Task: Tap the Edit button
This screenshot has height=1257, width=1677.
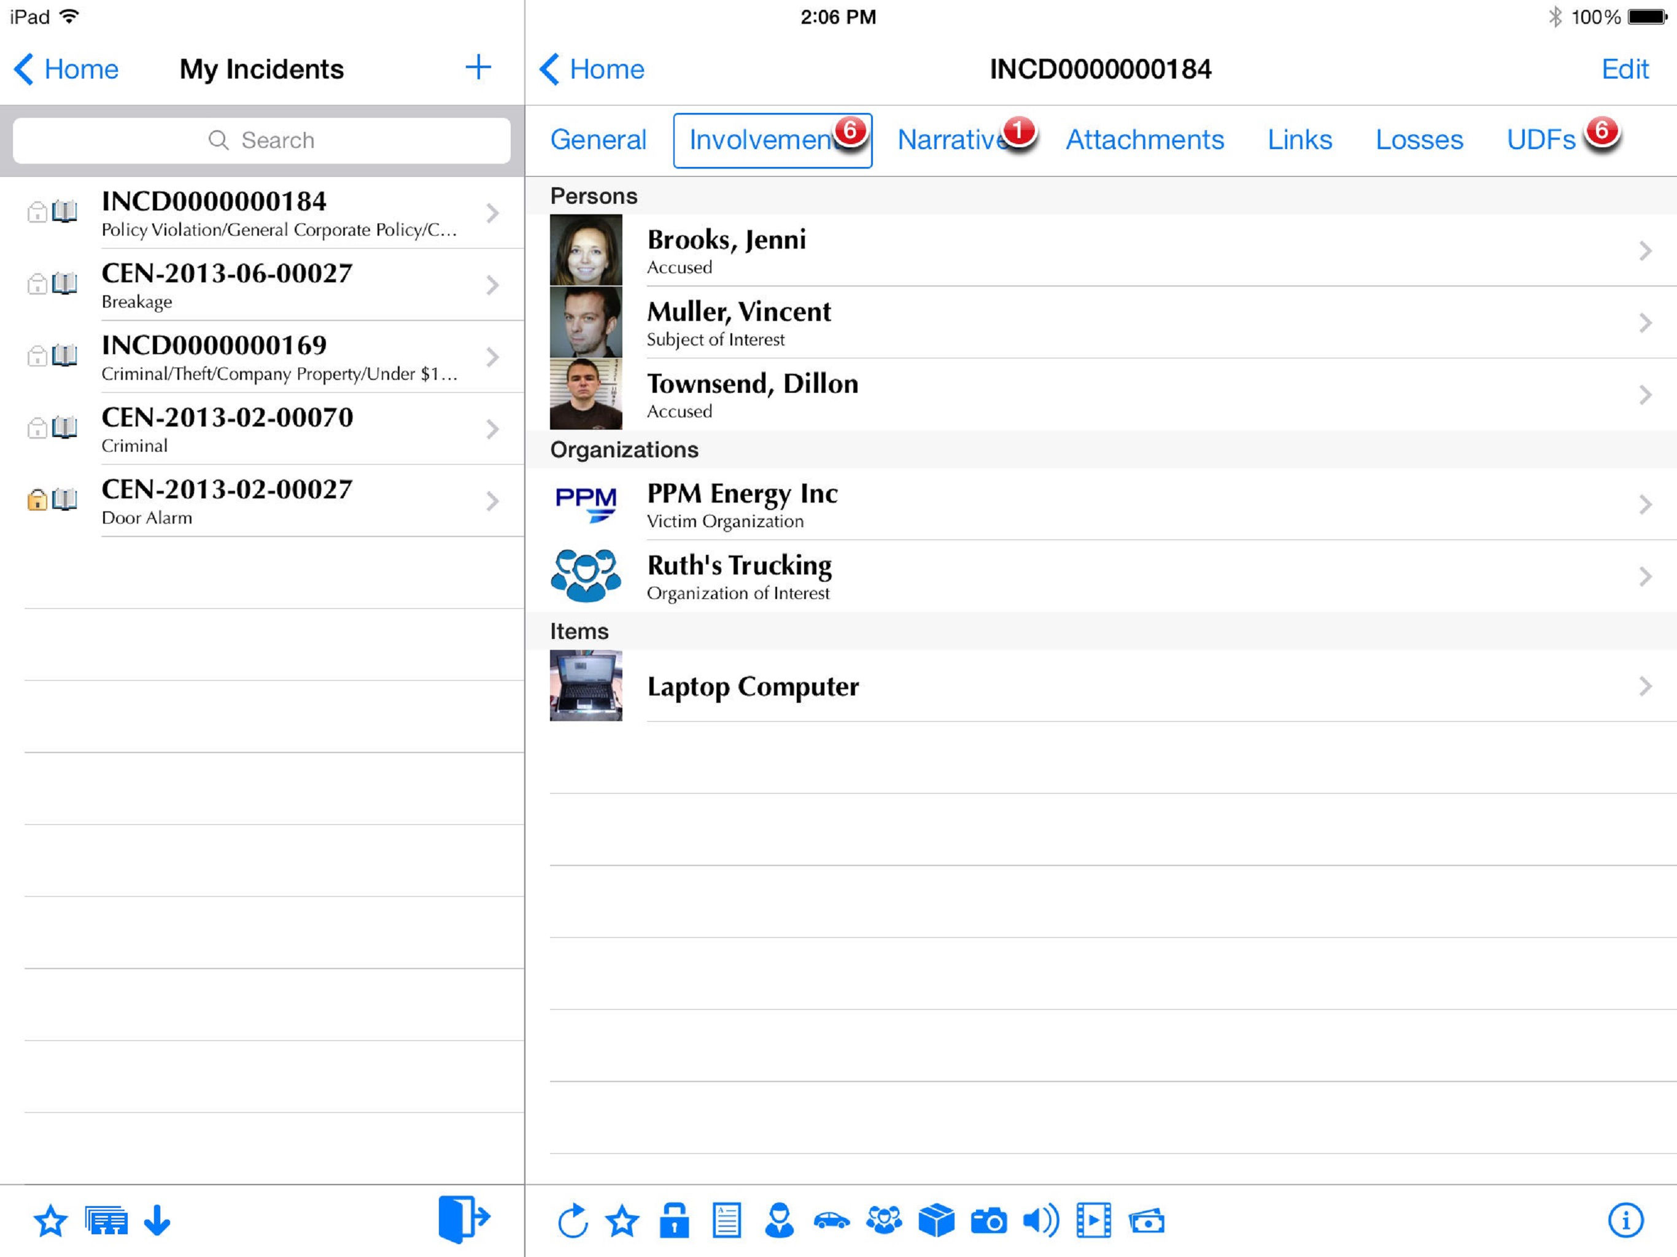Action: (x=1625, y=69)
